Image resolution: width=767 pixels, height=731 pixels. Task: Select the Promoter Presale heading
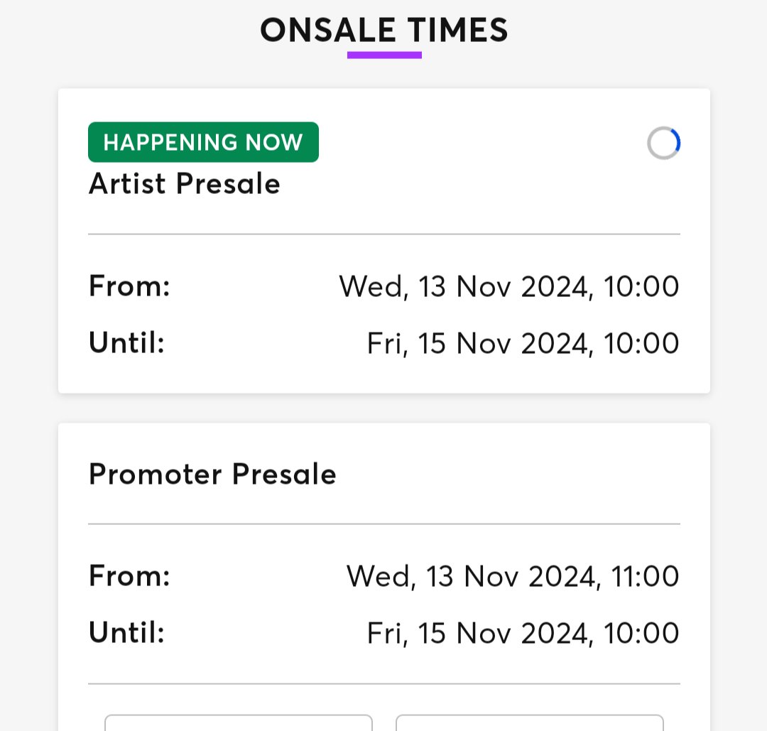point(212,474)
